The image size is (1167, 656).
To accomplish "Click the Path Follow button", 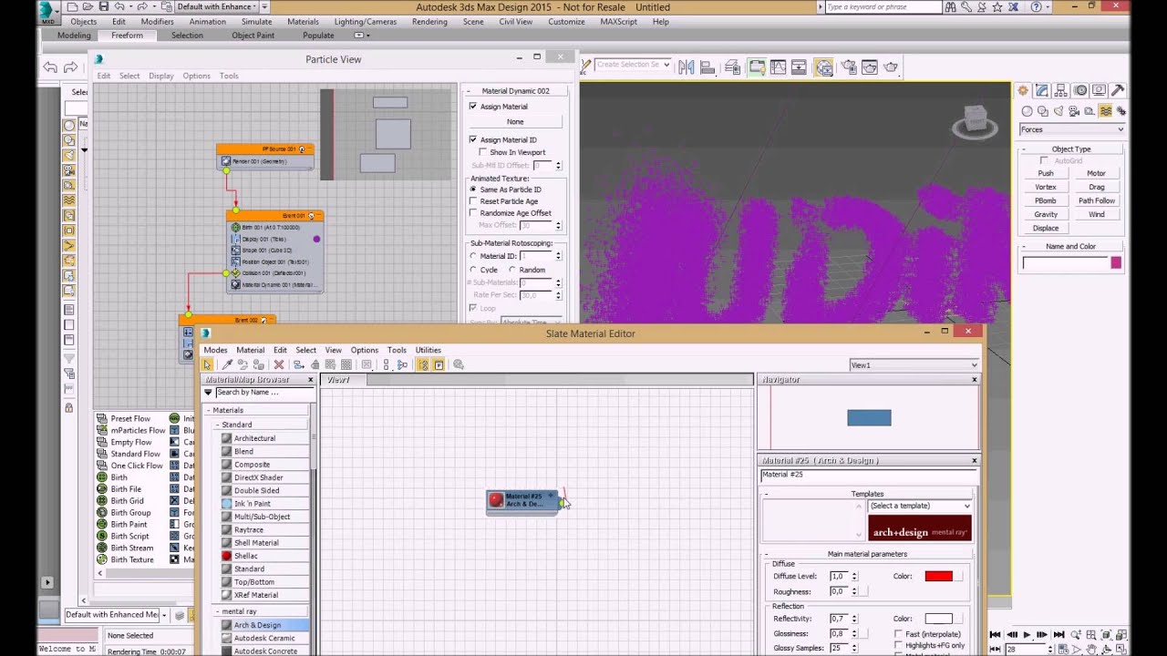I will pos(1096,201).
